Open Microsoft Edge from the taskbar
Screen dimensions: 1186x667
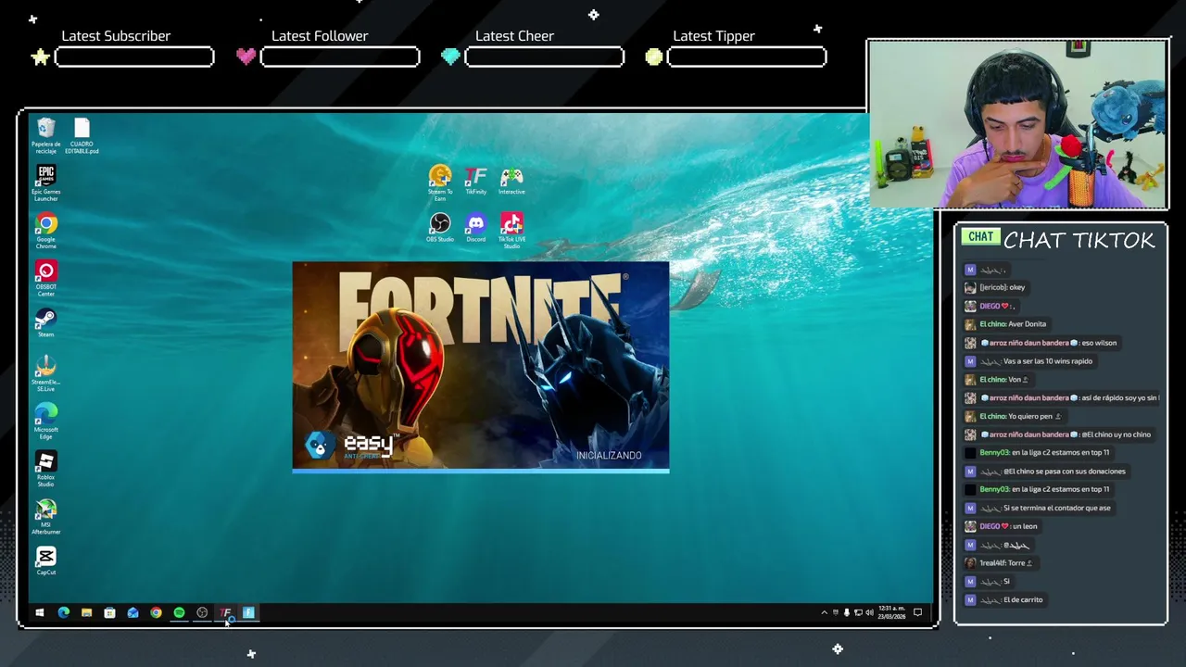pos(63,612)
